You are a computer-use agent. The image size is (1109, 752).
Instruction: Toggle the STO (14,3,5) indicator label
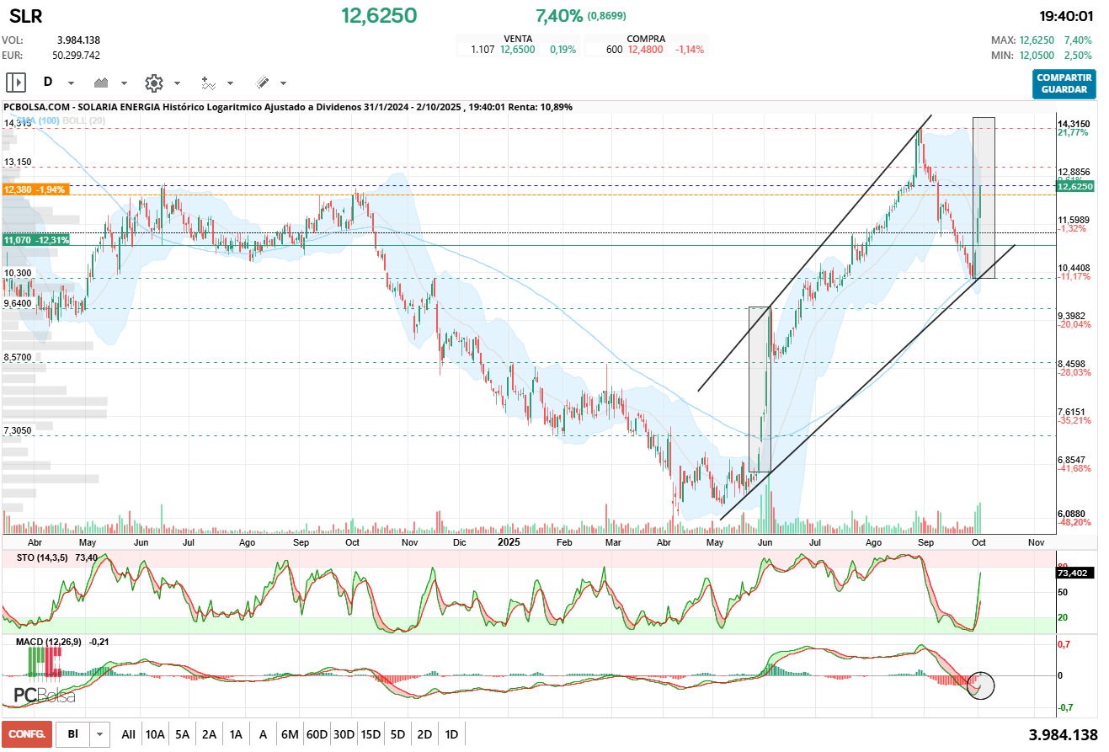pyautogui.click(x=37, y=557)
